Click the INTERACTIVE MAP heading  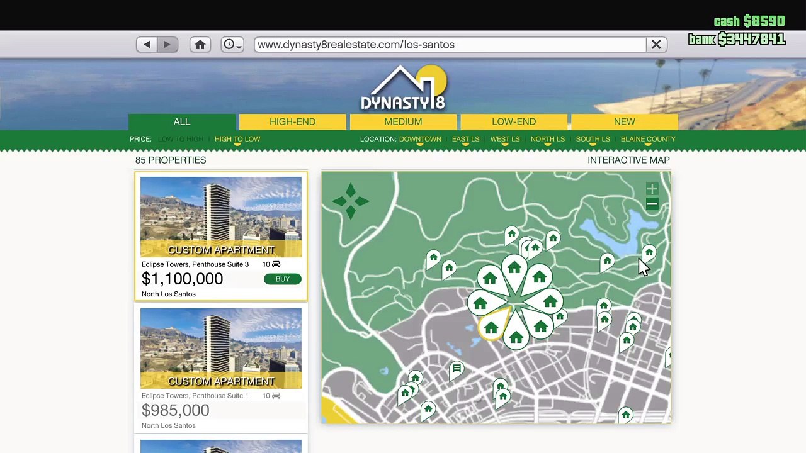click(x=628, y=160)
